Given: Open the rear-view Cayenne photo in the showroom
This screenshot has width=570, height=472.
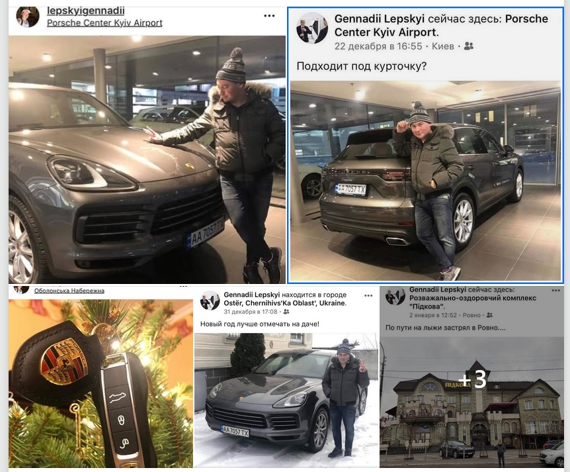Looking at the screenshot, I should 426,181.
